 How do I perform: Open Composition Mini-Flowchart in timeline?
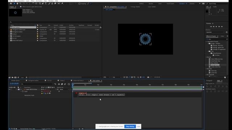click(55, 84)
